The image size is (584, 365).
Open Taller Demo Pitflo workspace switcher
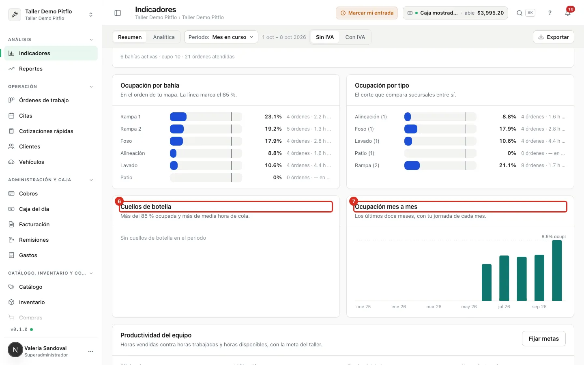click(x=51, y=15)
